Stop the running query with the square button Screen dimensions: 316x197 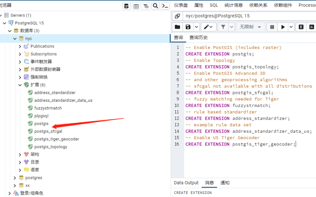tap(272, 27)
